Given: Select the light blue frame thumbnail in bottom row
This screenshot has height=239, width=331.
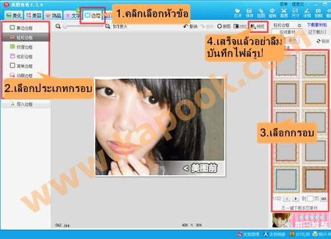Looking at the screenshot, I should [286, 179].
